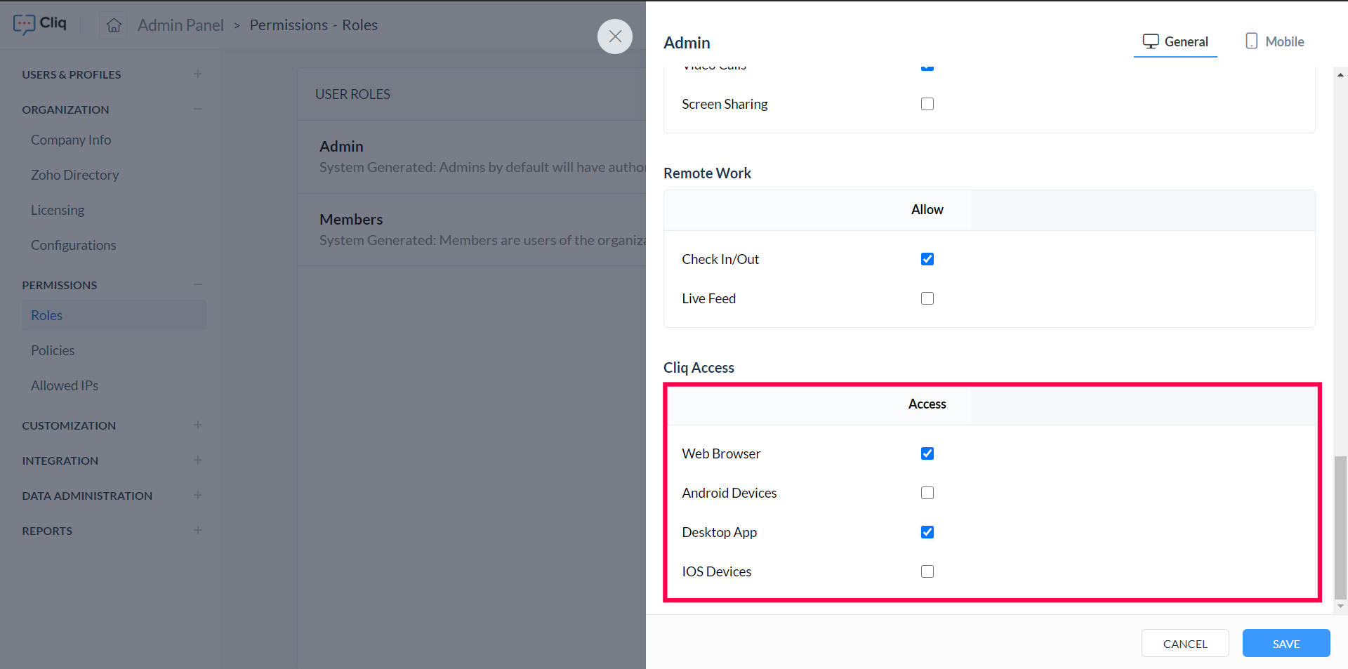Enable Screen Sharing checkbox
This screenshot has height=669, width=1348.
927,104
